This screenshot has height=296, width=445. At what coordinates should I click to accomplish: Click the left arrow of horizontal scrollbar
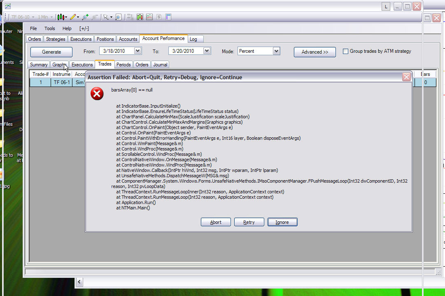pyautogui.click(x=79, y=282)
